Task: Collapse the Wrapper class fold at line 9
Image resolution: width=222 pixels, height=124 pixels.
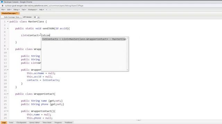Action: [8, 49]
